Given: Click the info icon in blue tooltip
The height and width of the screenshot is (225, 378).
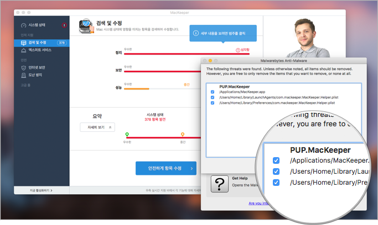Looking at the screenshot, I should click(x=196, y=33).
